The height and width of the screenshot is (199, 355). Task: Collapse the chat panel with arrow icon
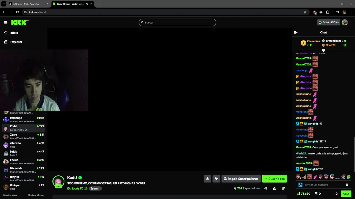click(x=296, y=32)
